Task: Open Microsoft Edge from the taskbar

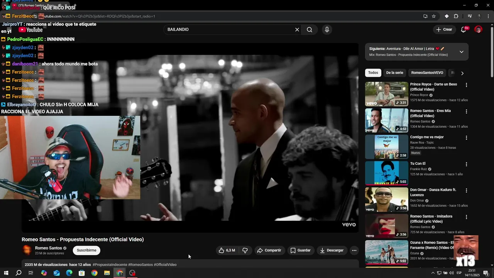Action: [x=69, y=273]
